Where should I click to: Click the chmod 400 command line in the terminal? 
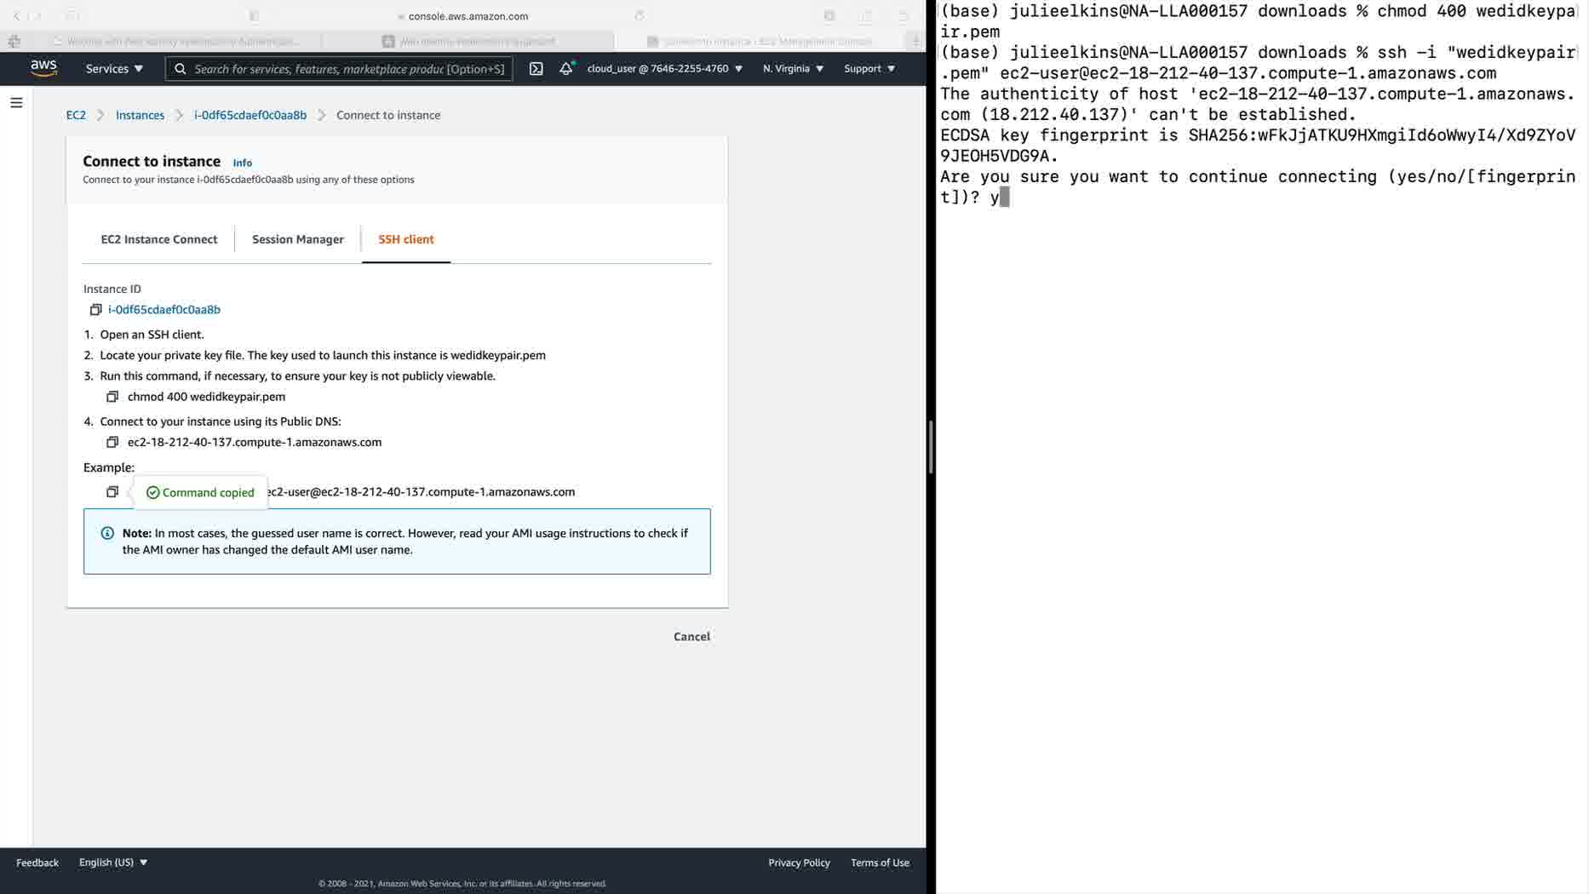pyautogui.click(x=1258, y=21)
